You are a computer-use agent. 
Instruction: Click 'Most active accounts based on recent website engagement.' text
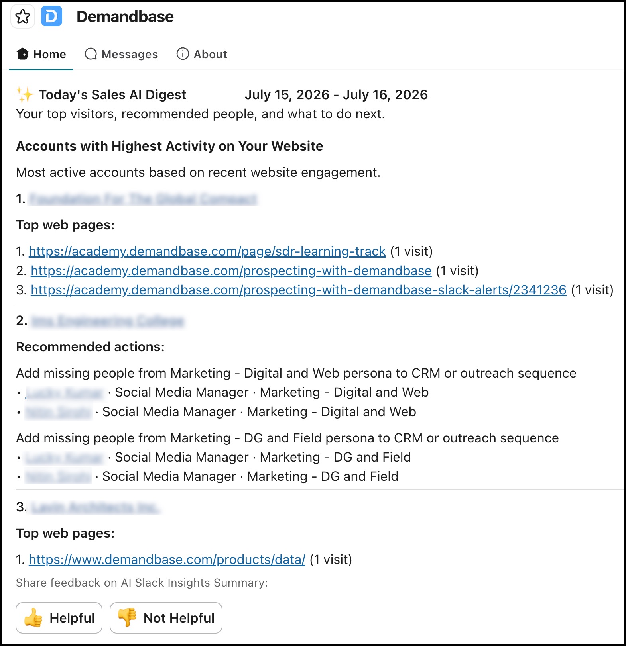coord(198,172)
